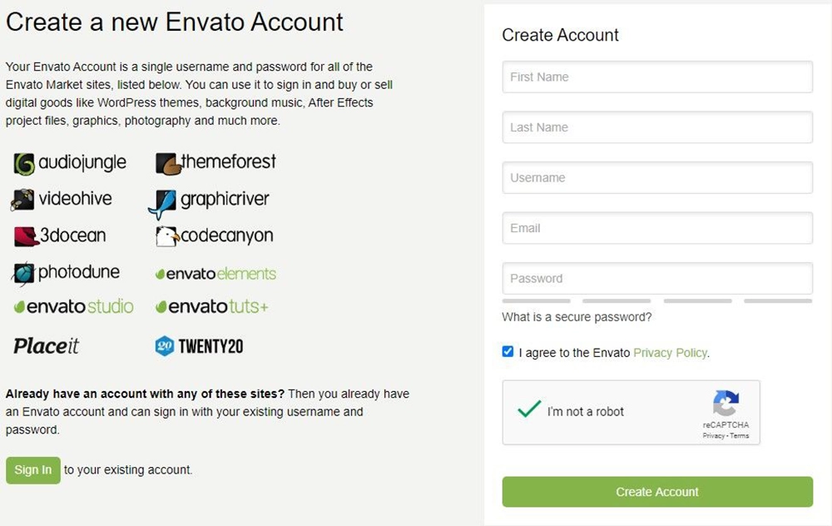Click the What is a secure password link
Viewport: 832px width, 526px height.
pyautogui.click(x=577, y=317)
